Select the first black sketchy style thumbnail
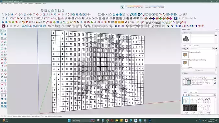Screen dimensions: 219x123 point(186,108)
